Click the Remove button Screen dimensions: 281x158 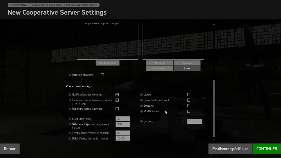coord(187,63)
